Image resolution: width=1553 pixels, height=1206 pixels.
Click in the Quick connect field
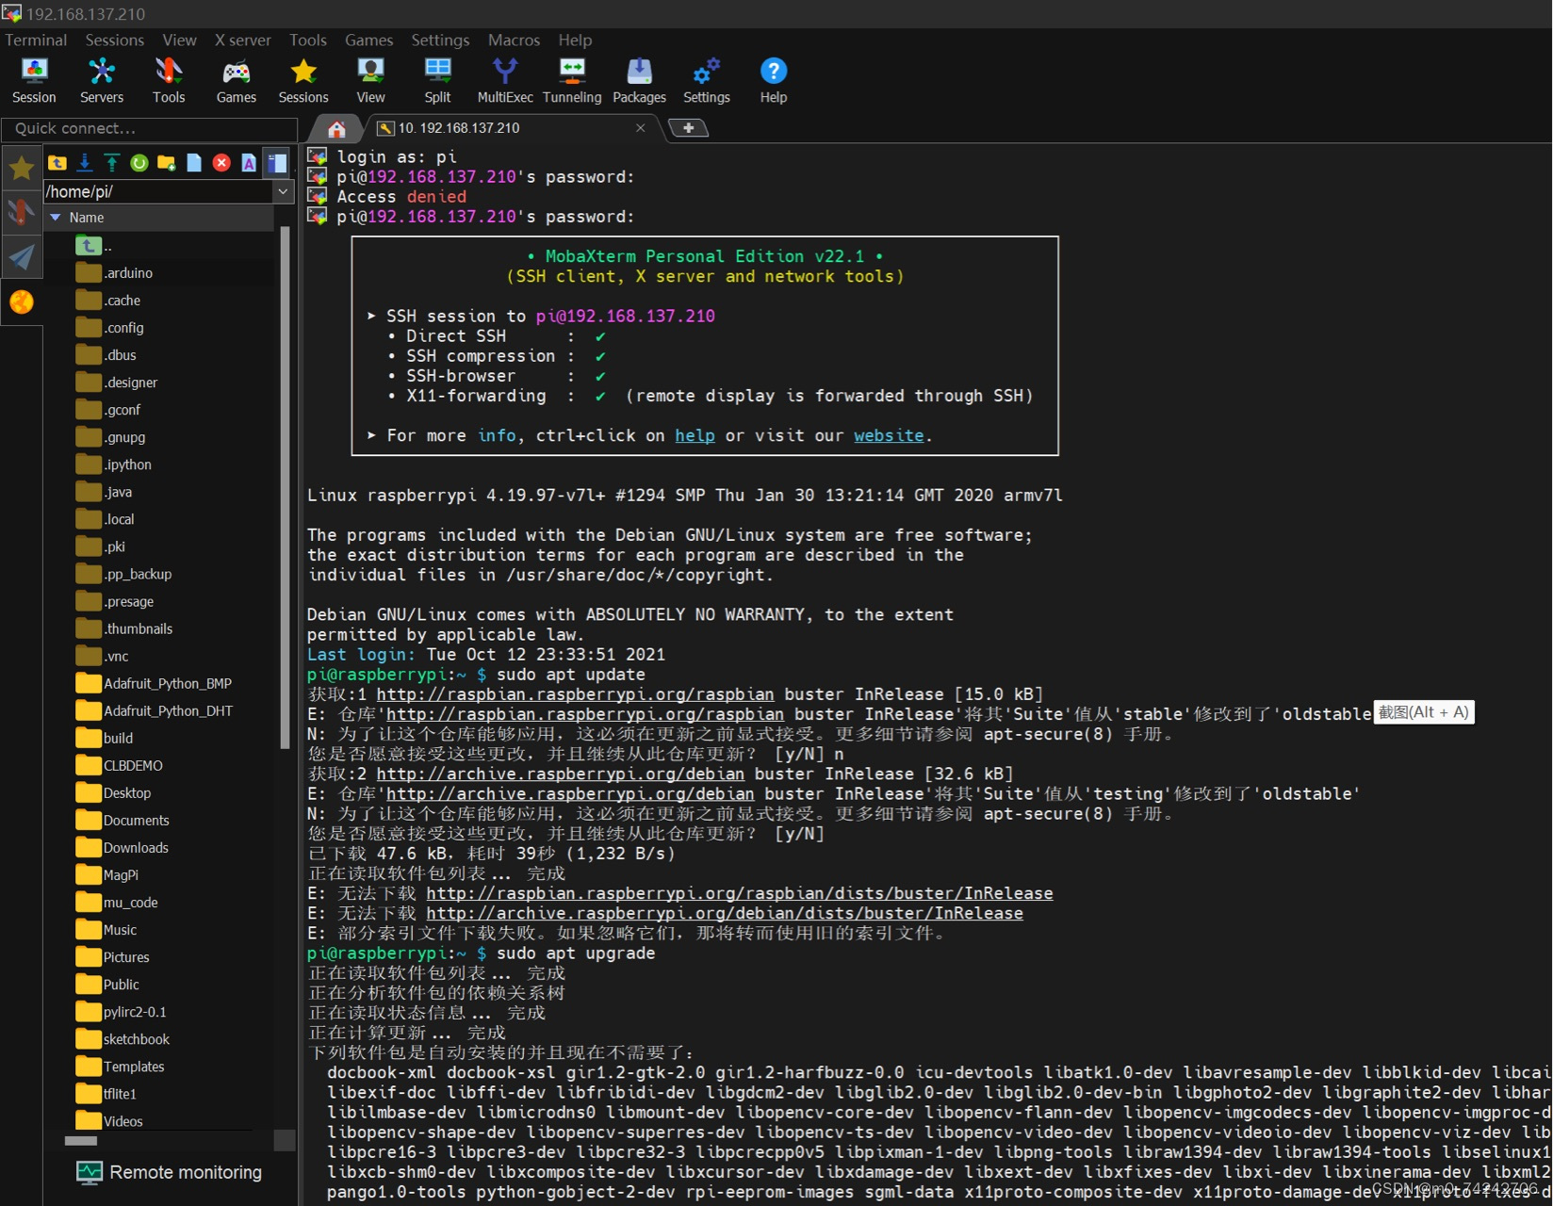(x=150, y=128)
